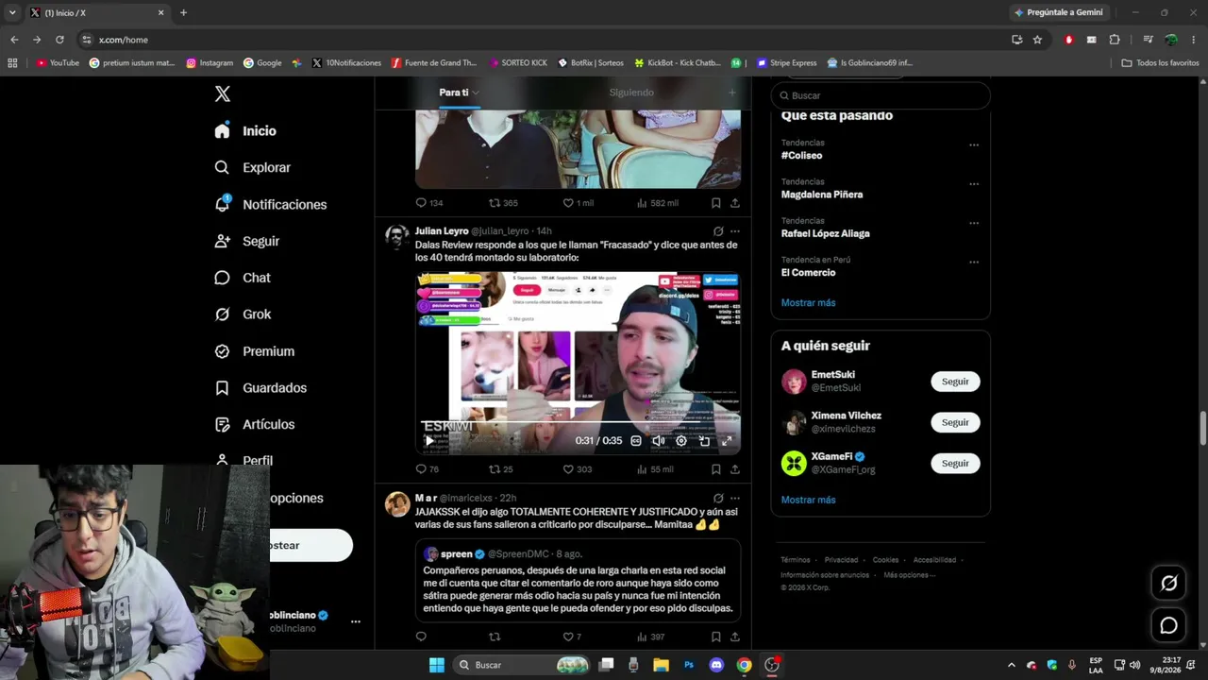Screen dimensions: 1208x680
Task: Share the post with 582 mil views
Action: pos(734,203)
